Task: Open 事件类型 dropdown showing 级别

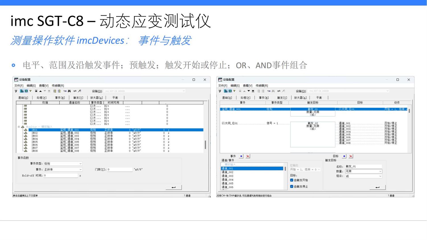Action: point(63,164)
